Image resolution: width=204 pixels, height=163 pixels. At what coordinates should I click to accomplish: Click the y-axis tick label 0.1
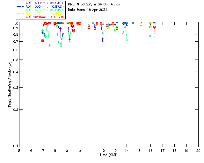click(x=16, y=146)
